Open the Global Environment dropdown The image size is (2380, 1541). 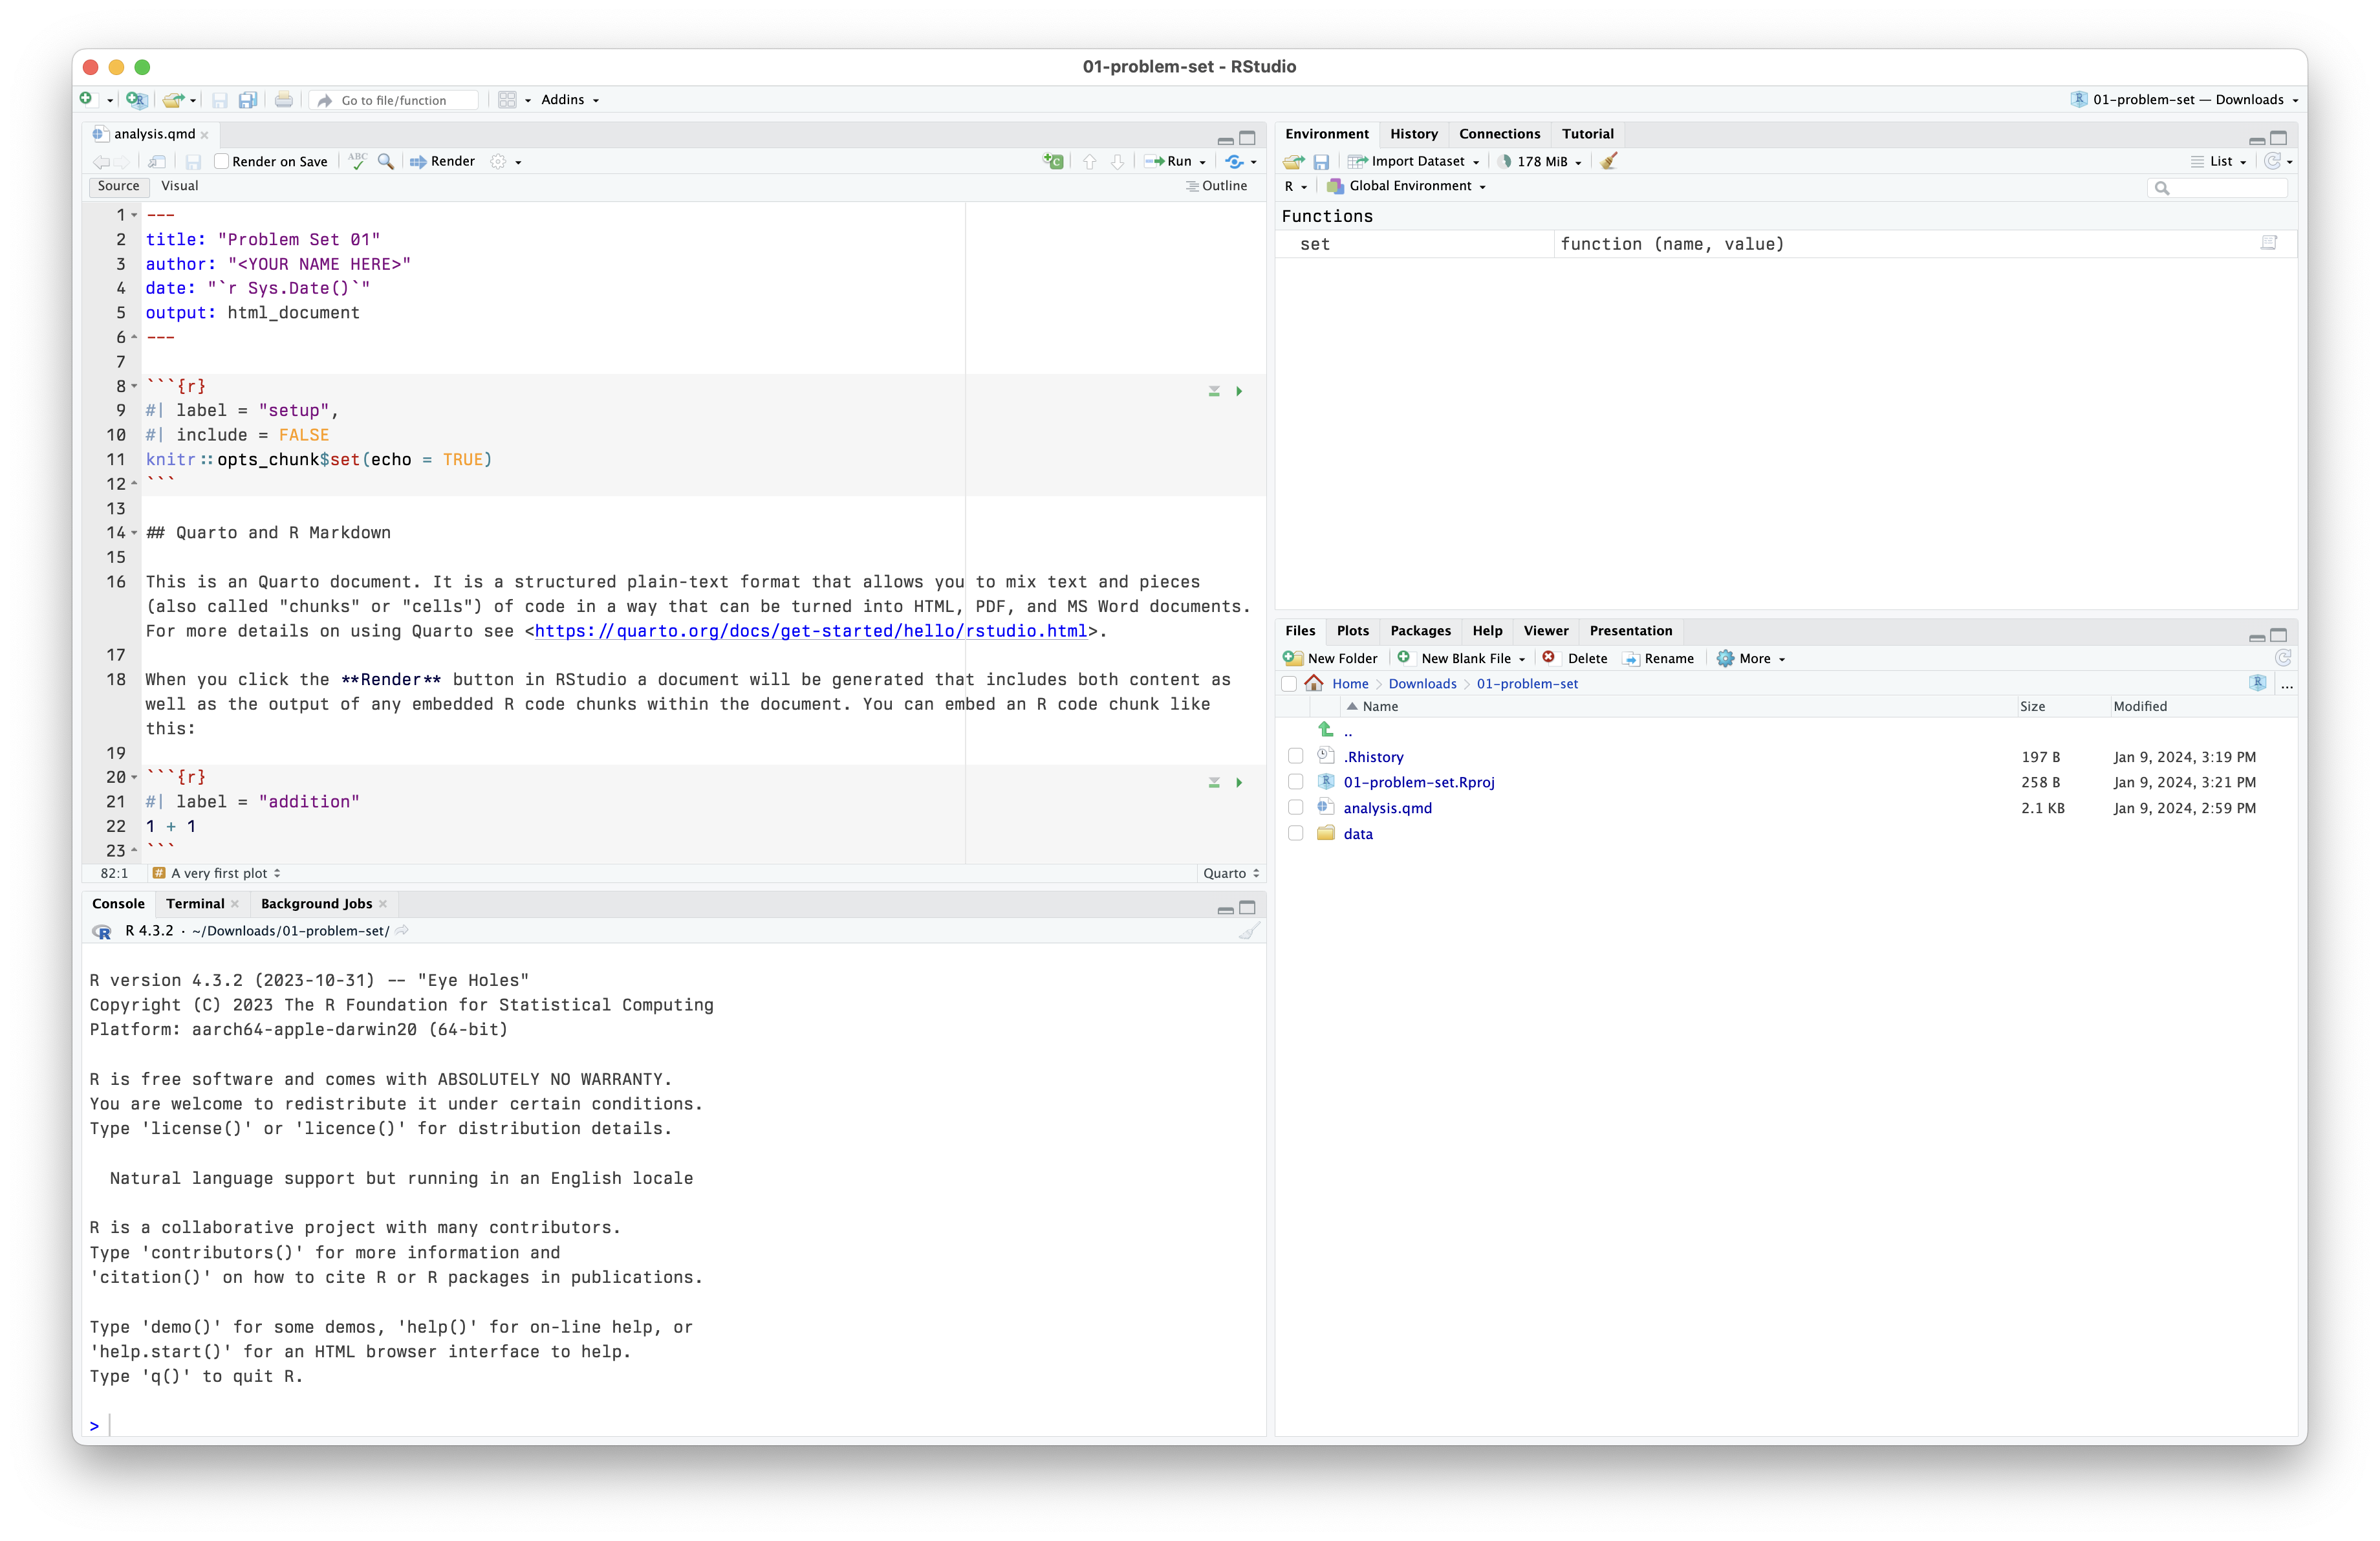tap(1406, 186)
